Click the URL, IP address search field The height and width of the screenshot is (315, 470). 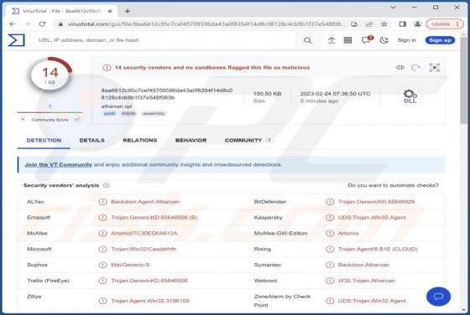(164, 40)
